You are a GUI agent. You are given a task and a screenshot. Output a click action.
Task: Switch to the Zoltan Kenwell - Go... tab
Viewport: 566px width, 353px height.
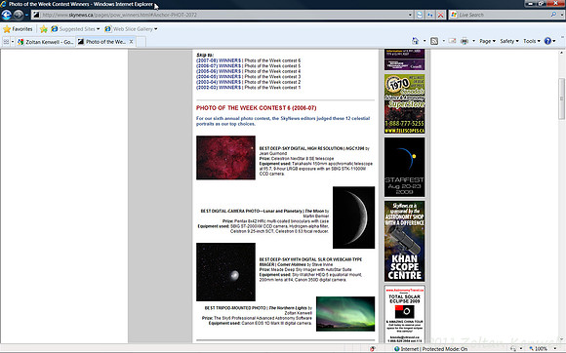click(46, 42)
